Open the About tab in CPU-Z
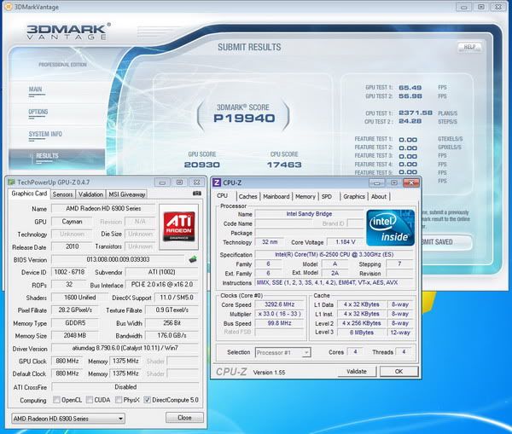This screenshot has width=512, height=434. tap(379, 196)
